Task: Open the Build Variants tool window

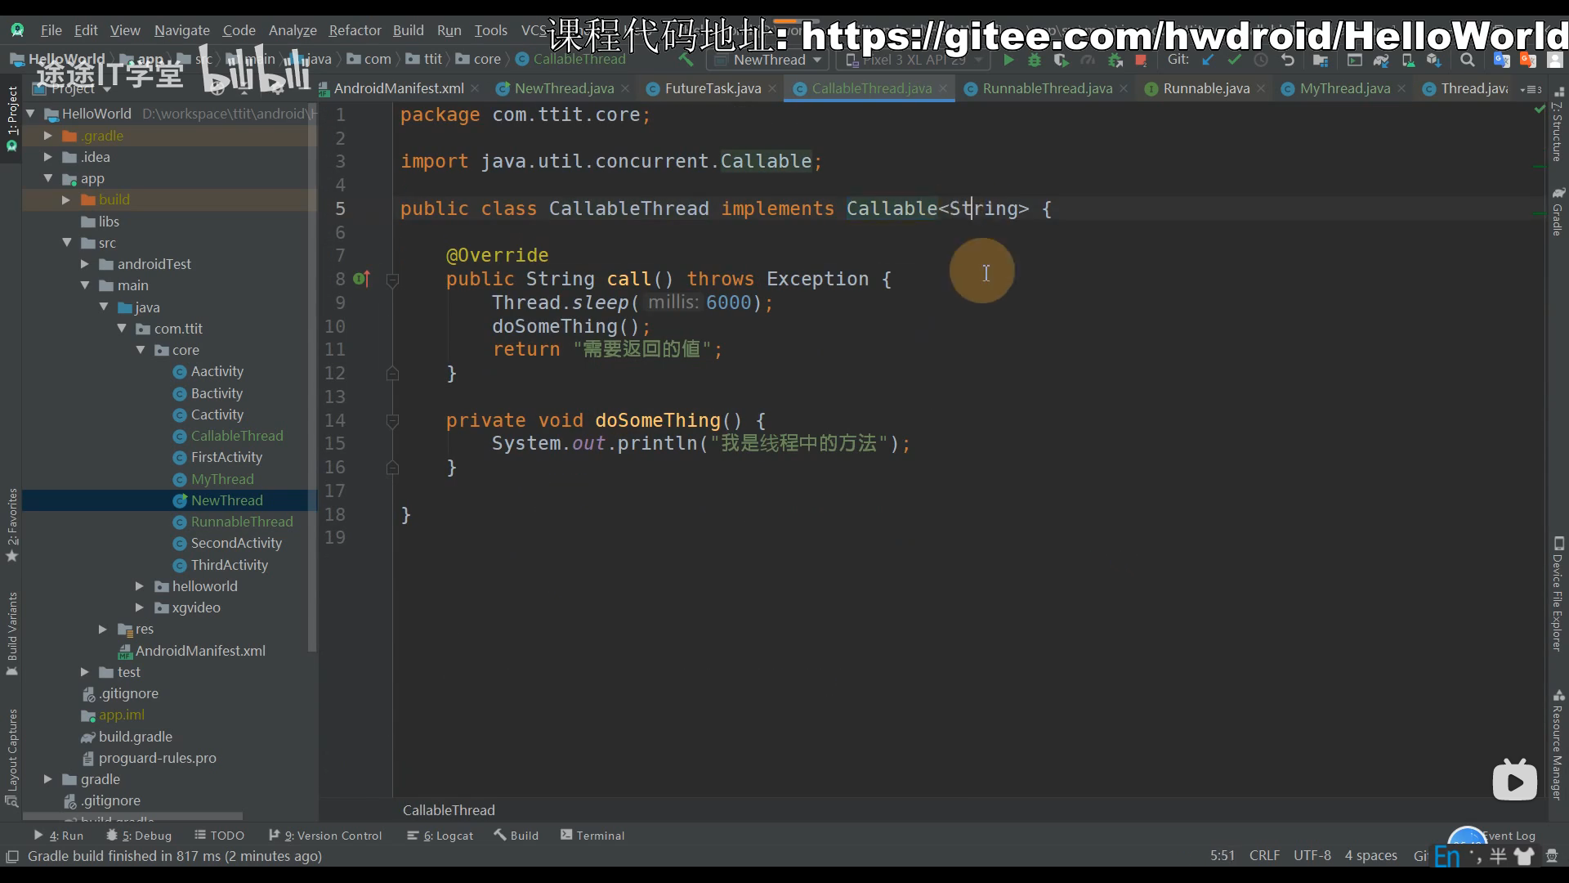Action: [11, 634]
